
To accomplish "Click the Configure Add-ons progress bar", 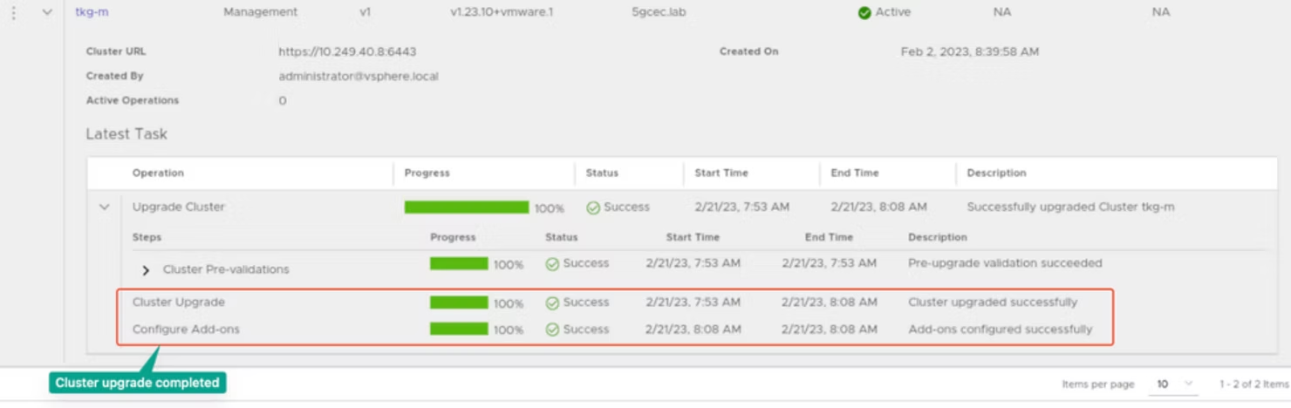I will [459, 330].
